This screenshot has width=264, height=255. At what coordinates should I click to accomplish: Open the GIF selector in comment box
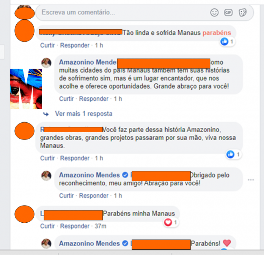tap(228, 13)
